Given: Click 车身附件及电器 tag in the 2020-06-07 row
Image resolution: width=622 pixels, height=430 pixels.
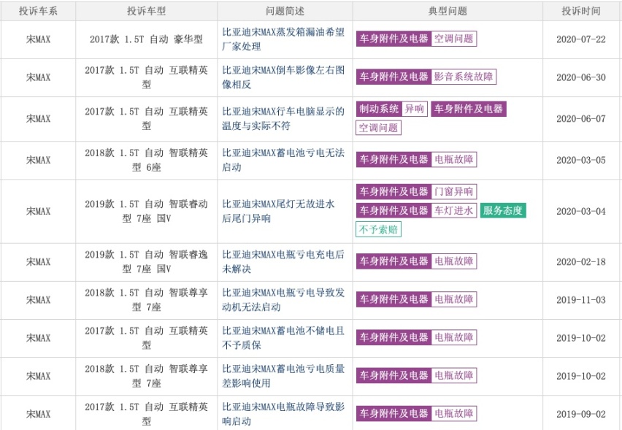Looking at the screenshot, I should 469,109.
